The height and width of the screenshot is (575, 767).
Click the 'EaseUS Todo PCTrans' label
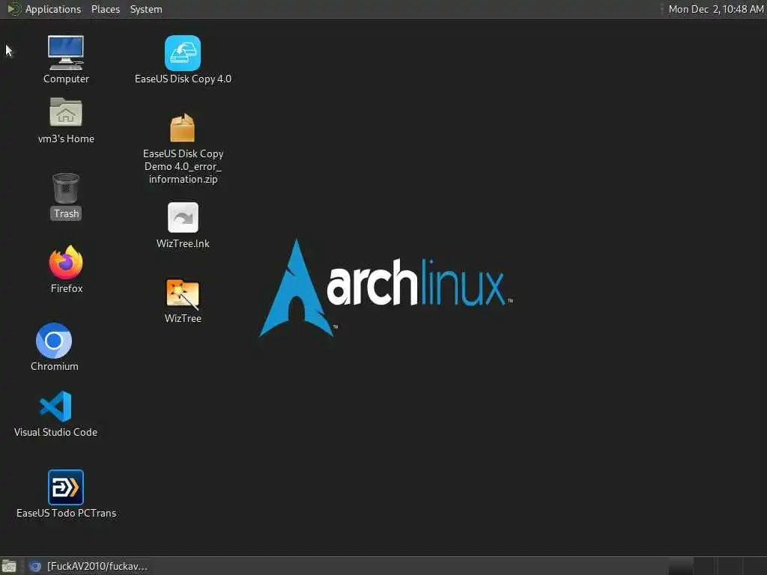click(66, 513)
